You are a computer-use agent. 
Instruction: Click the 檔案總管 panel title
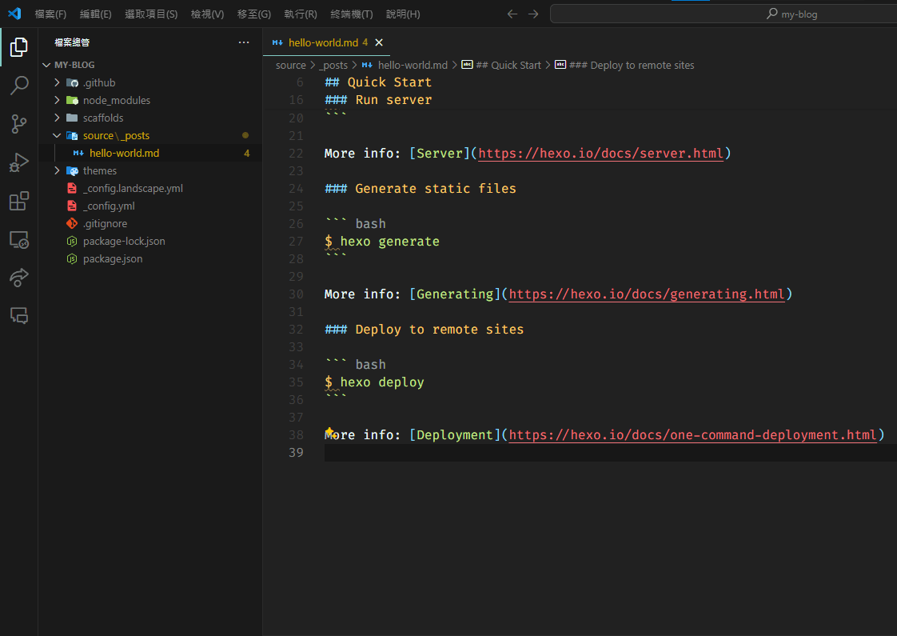coord(72,42)
